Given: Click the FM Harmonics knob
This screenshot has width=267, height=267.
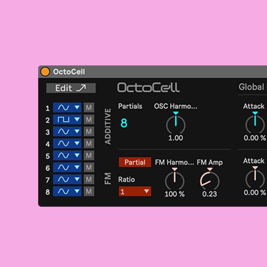Looking at the screenshot, I should coord(174,181).
